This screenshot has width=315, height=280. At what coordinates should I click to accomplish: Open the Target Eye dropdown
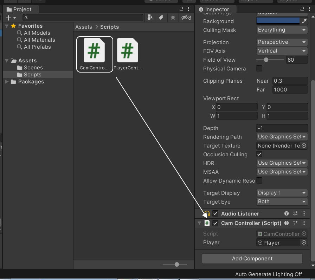[282, 202]
